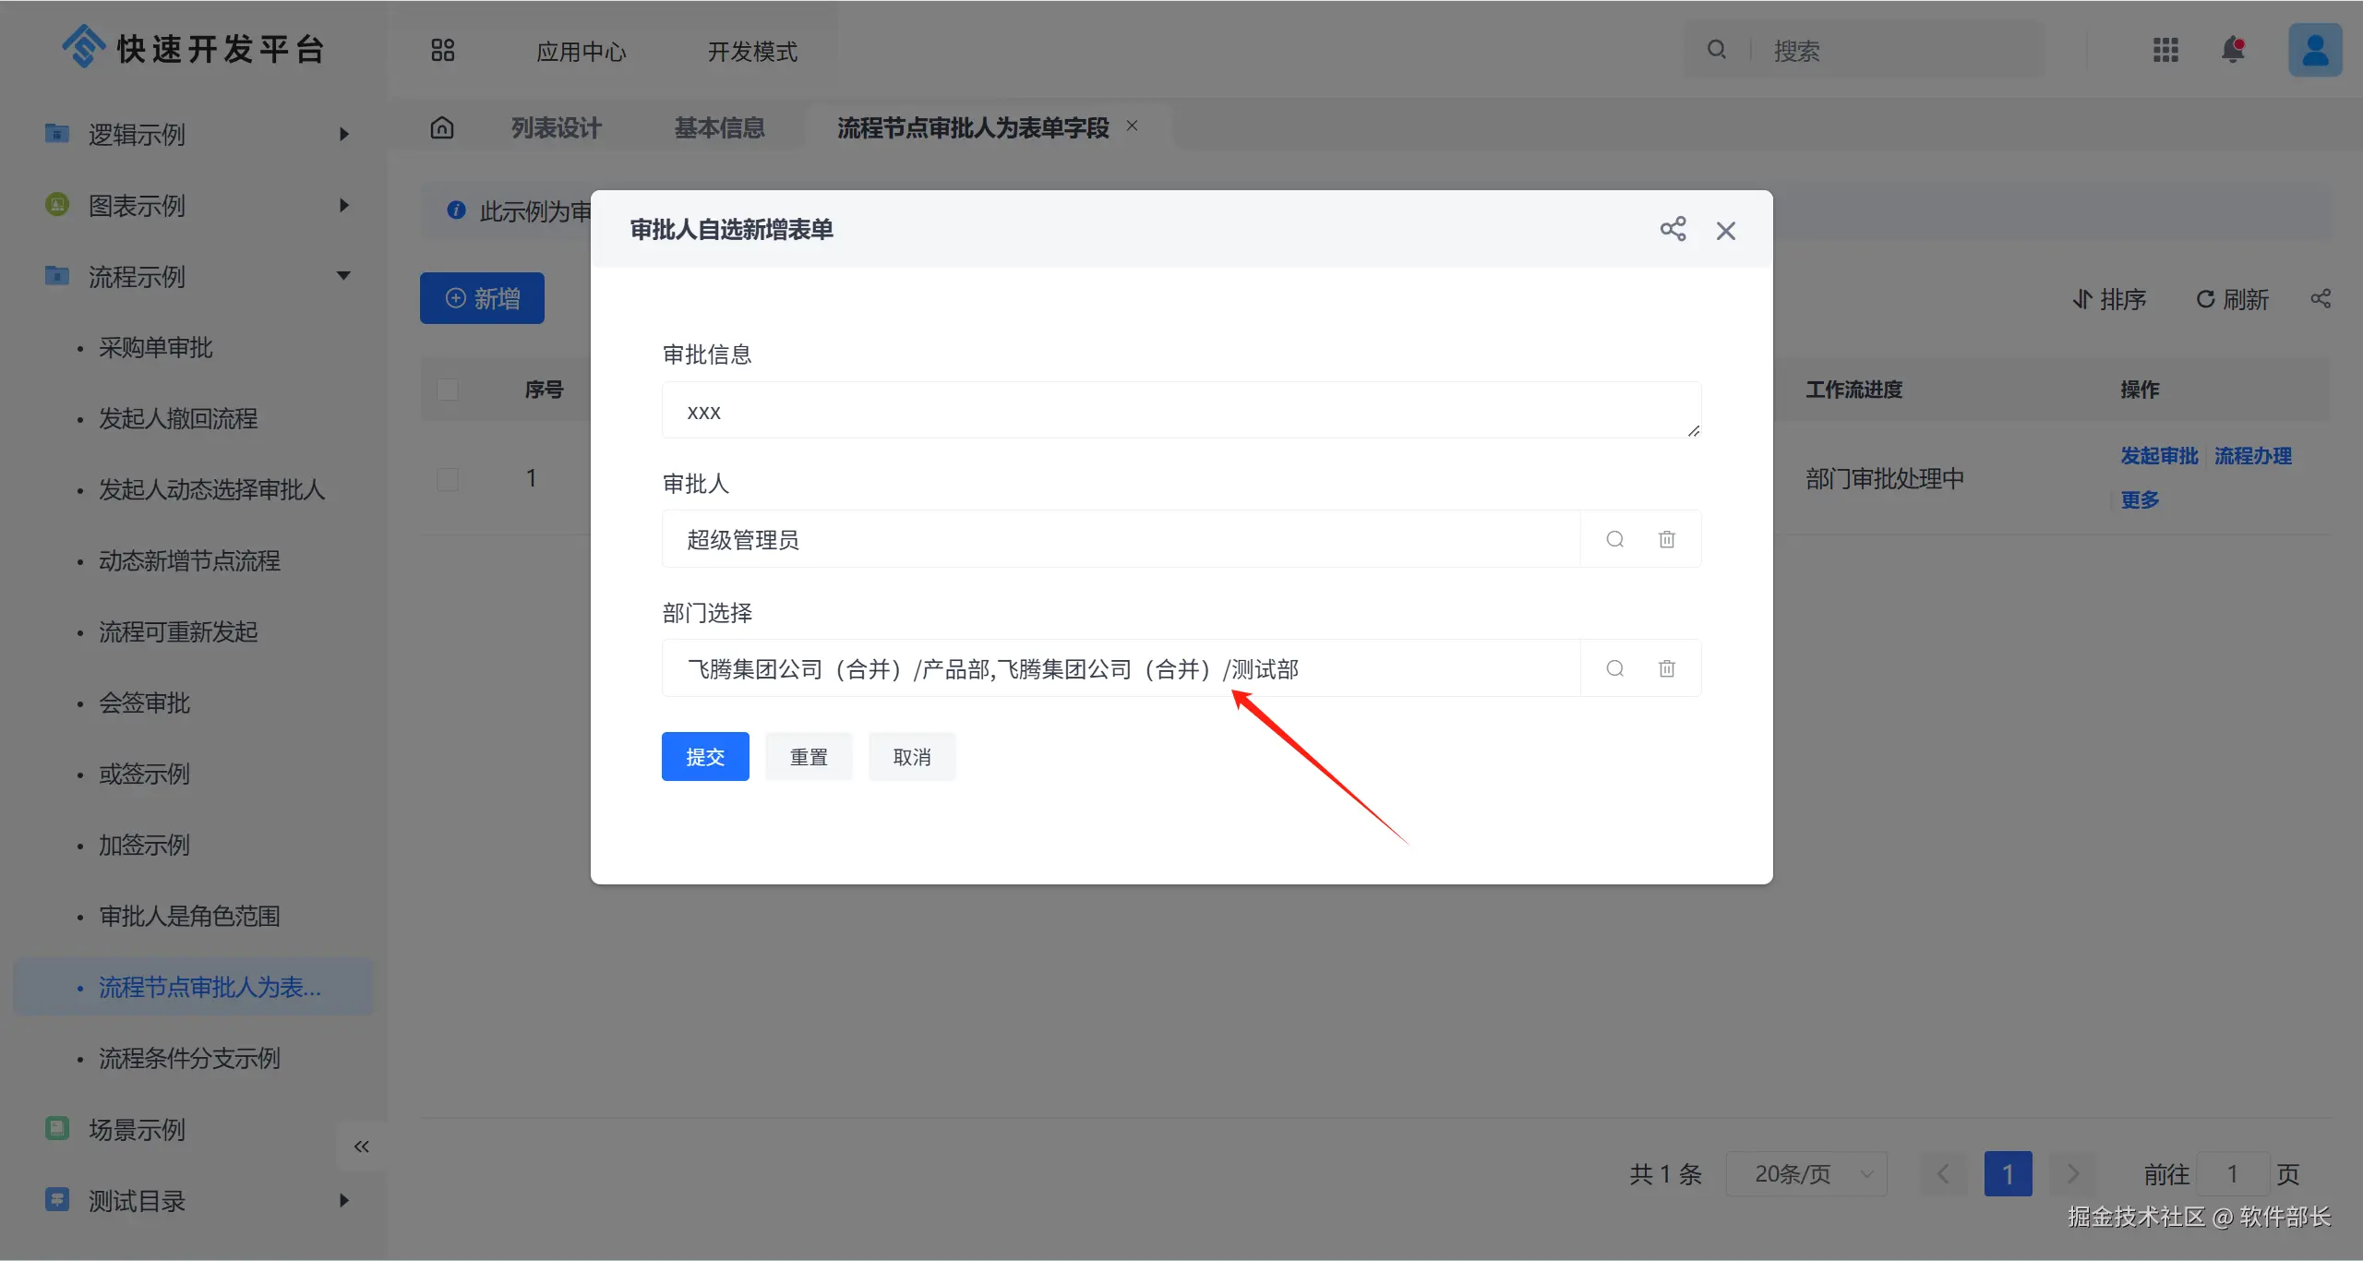Click the 提交 submit button
Viewport: 2363px width, 1261px height.
pyautogui.click(x=705, y=757)
